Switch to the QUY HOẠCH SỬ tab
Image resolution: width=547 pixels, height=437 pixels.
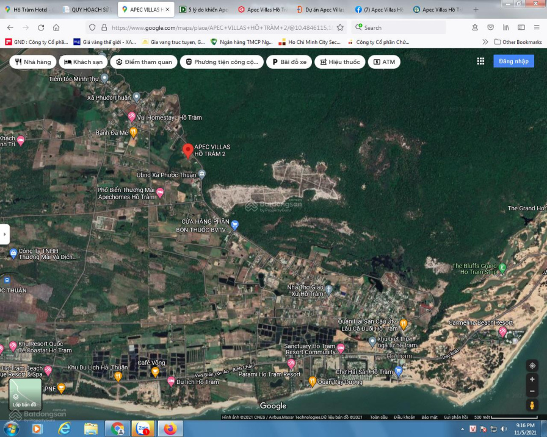pos(87,10)
